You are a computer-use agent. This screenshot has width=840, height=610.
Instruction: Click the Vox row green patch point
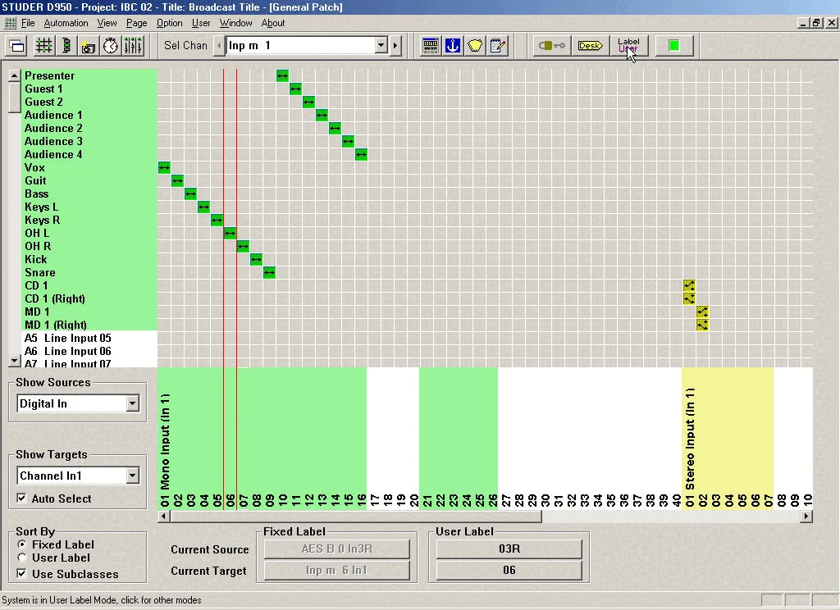tap(164, 167)
